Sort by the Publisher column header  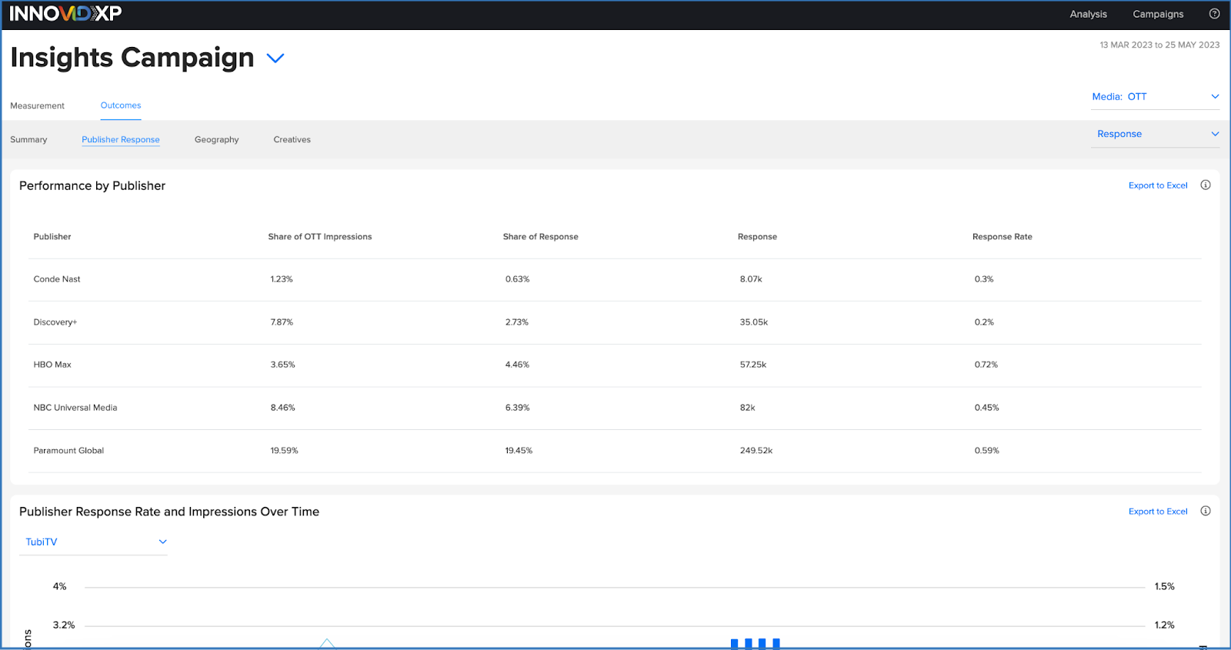click(x=52, y=237)
